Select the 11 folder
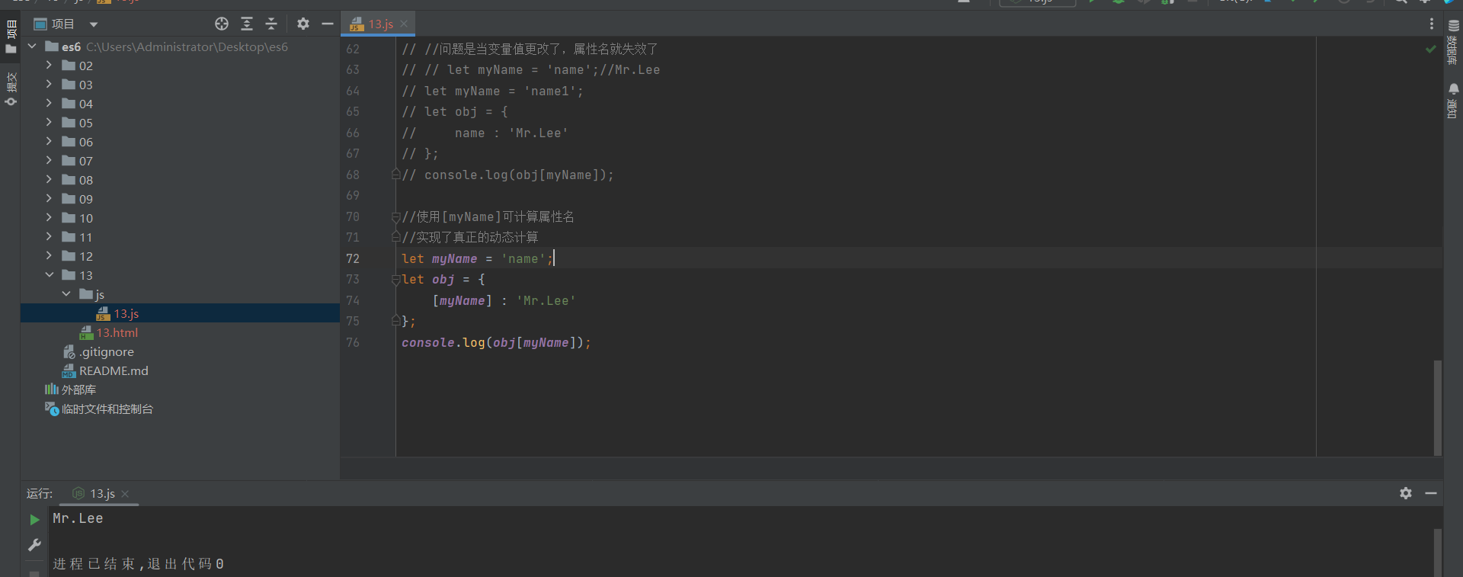 pos(78,237)
